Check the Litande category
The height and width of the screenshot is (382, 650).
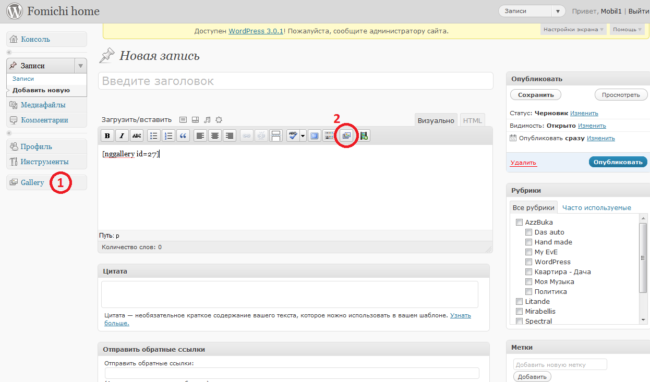click(519, 301)
